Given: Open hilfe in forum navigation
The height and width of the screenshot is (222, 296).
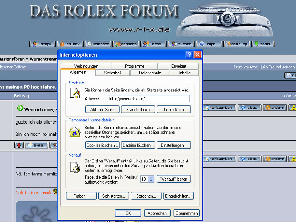Looking at the screenshot, I should point(209,44).
